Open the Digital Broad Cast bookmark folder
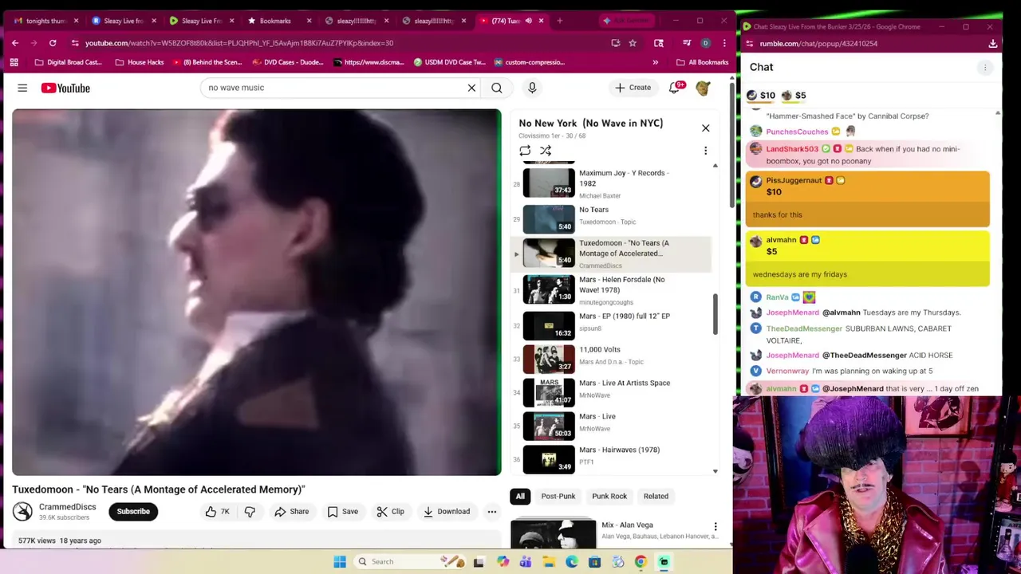The width and height of the screenshot is (1021, 574). click(69, 62)
